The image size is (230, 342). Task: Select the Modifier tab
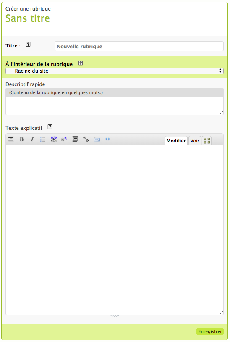point(176,141)
